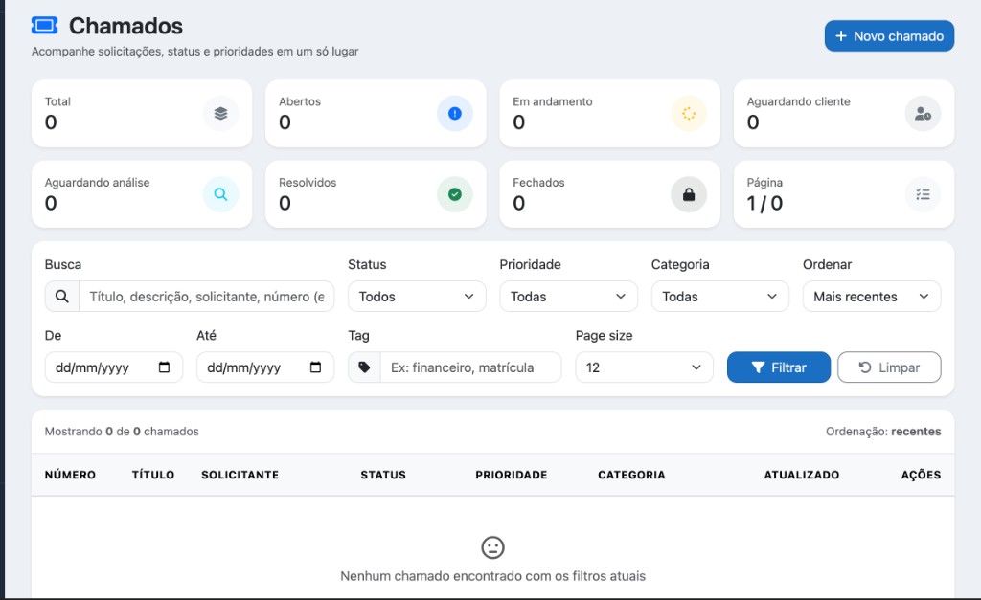
Task: Click the user-clock icon on Aguardando cliente card
Action: click(x=923, y=113)
